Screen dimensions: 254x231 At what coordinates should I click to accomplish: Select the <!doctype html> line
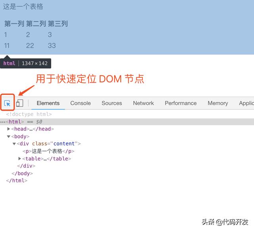point(29,114)
